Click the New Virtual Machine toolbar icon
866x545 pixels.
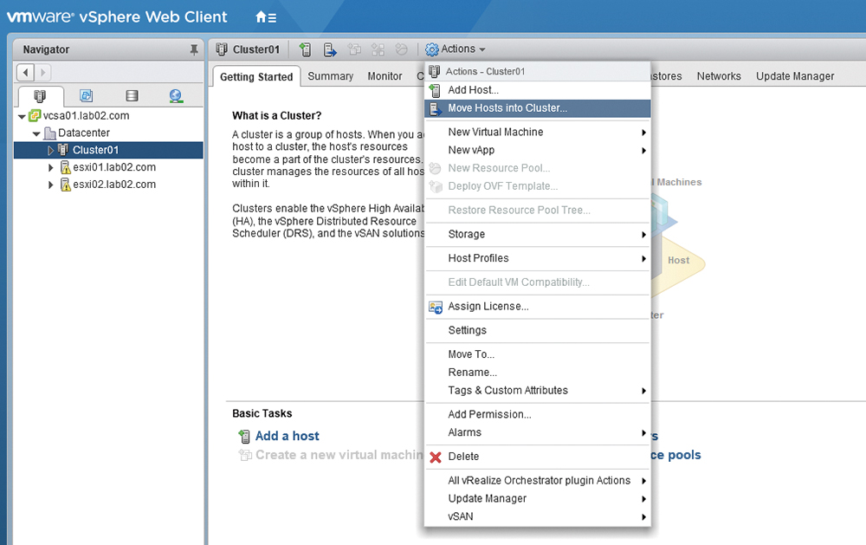click(x=354, y=49)
